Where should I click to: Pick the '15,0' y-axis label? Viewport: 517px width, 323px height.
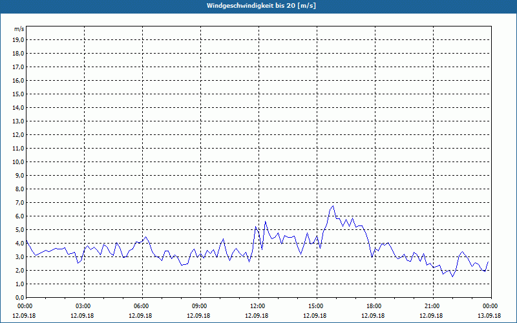pos(19,94)
